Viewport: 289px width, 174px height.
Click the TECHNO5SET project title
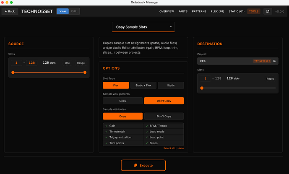tap(37, 11)
